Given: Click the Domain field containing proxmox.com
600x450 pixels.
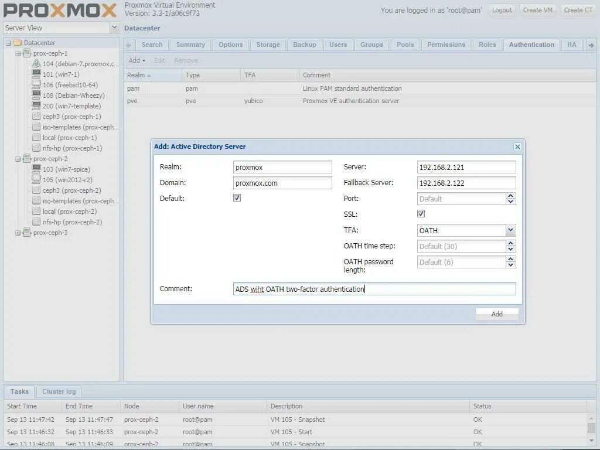Looking at the screenshot, I should [x=282, y=183].
